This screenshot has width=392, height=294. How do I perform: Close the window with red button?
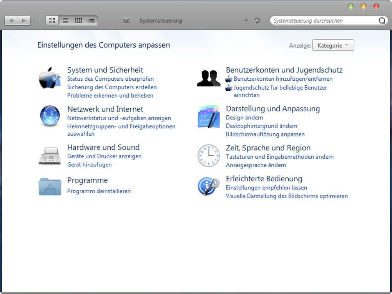376,7
